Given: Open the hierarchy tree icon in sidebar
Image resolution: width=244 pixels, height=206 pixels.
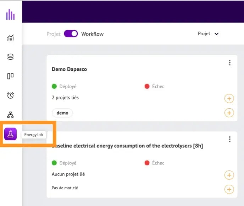Looking at the screenshot, I should pos(10,115).
